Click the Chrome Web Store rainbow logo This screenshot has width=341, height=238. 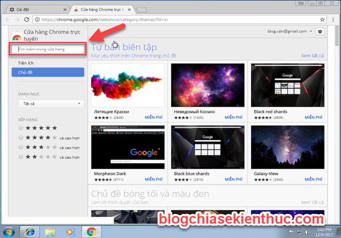click(17, 37)
